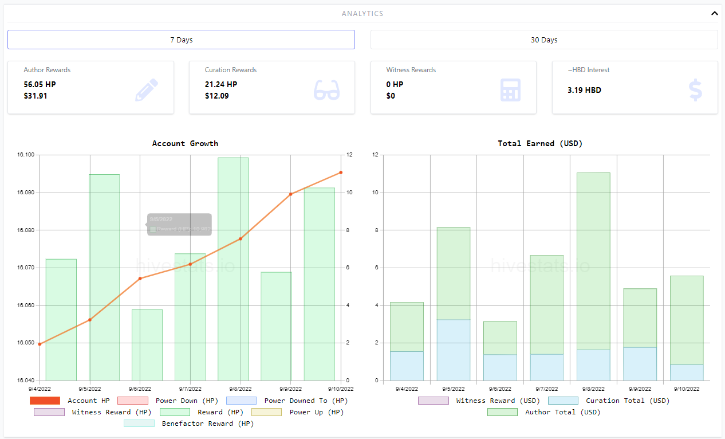Screen dimensions: 725x439
Task: Click the dollar sign icon in HBD Interest
Action: pos(695,90)
